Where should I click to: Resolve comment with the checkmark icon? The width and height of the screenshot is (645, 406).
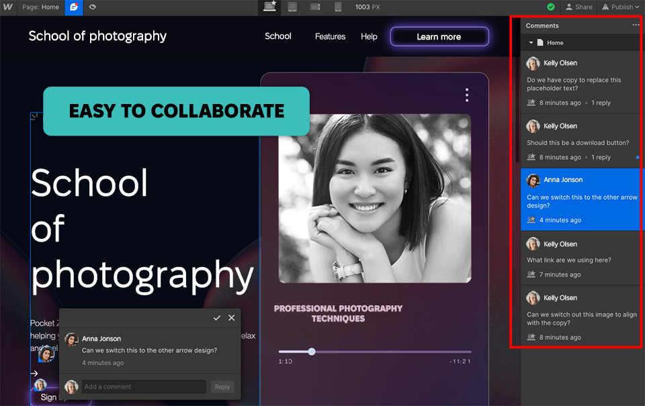217,317
